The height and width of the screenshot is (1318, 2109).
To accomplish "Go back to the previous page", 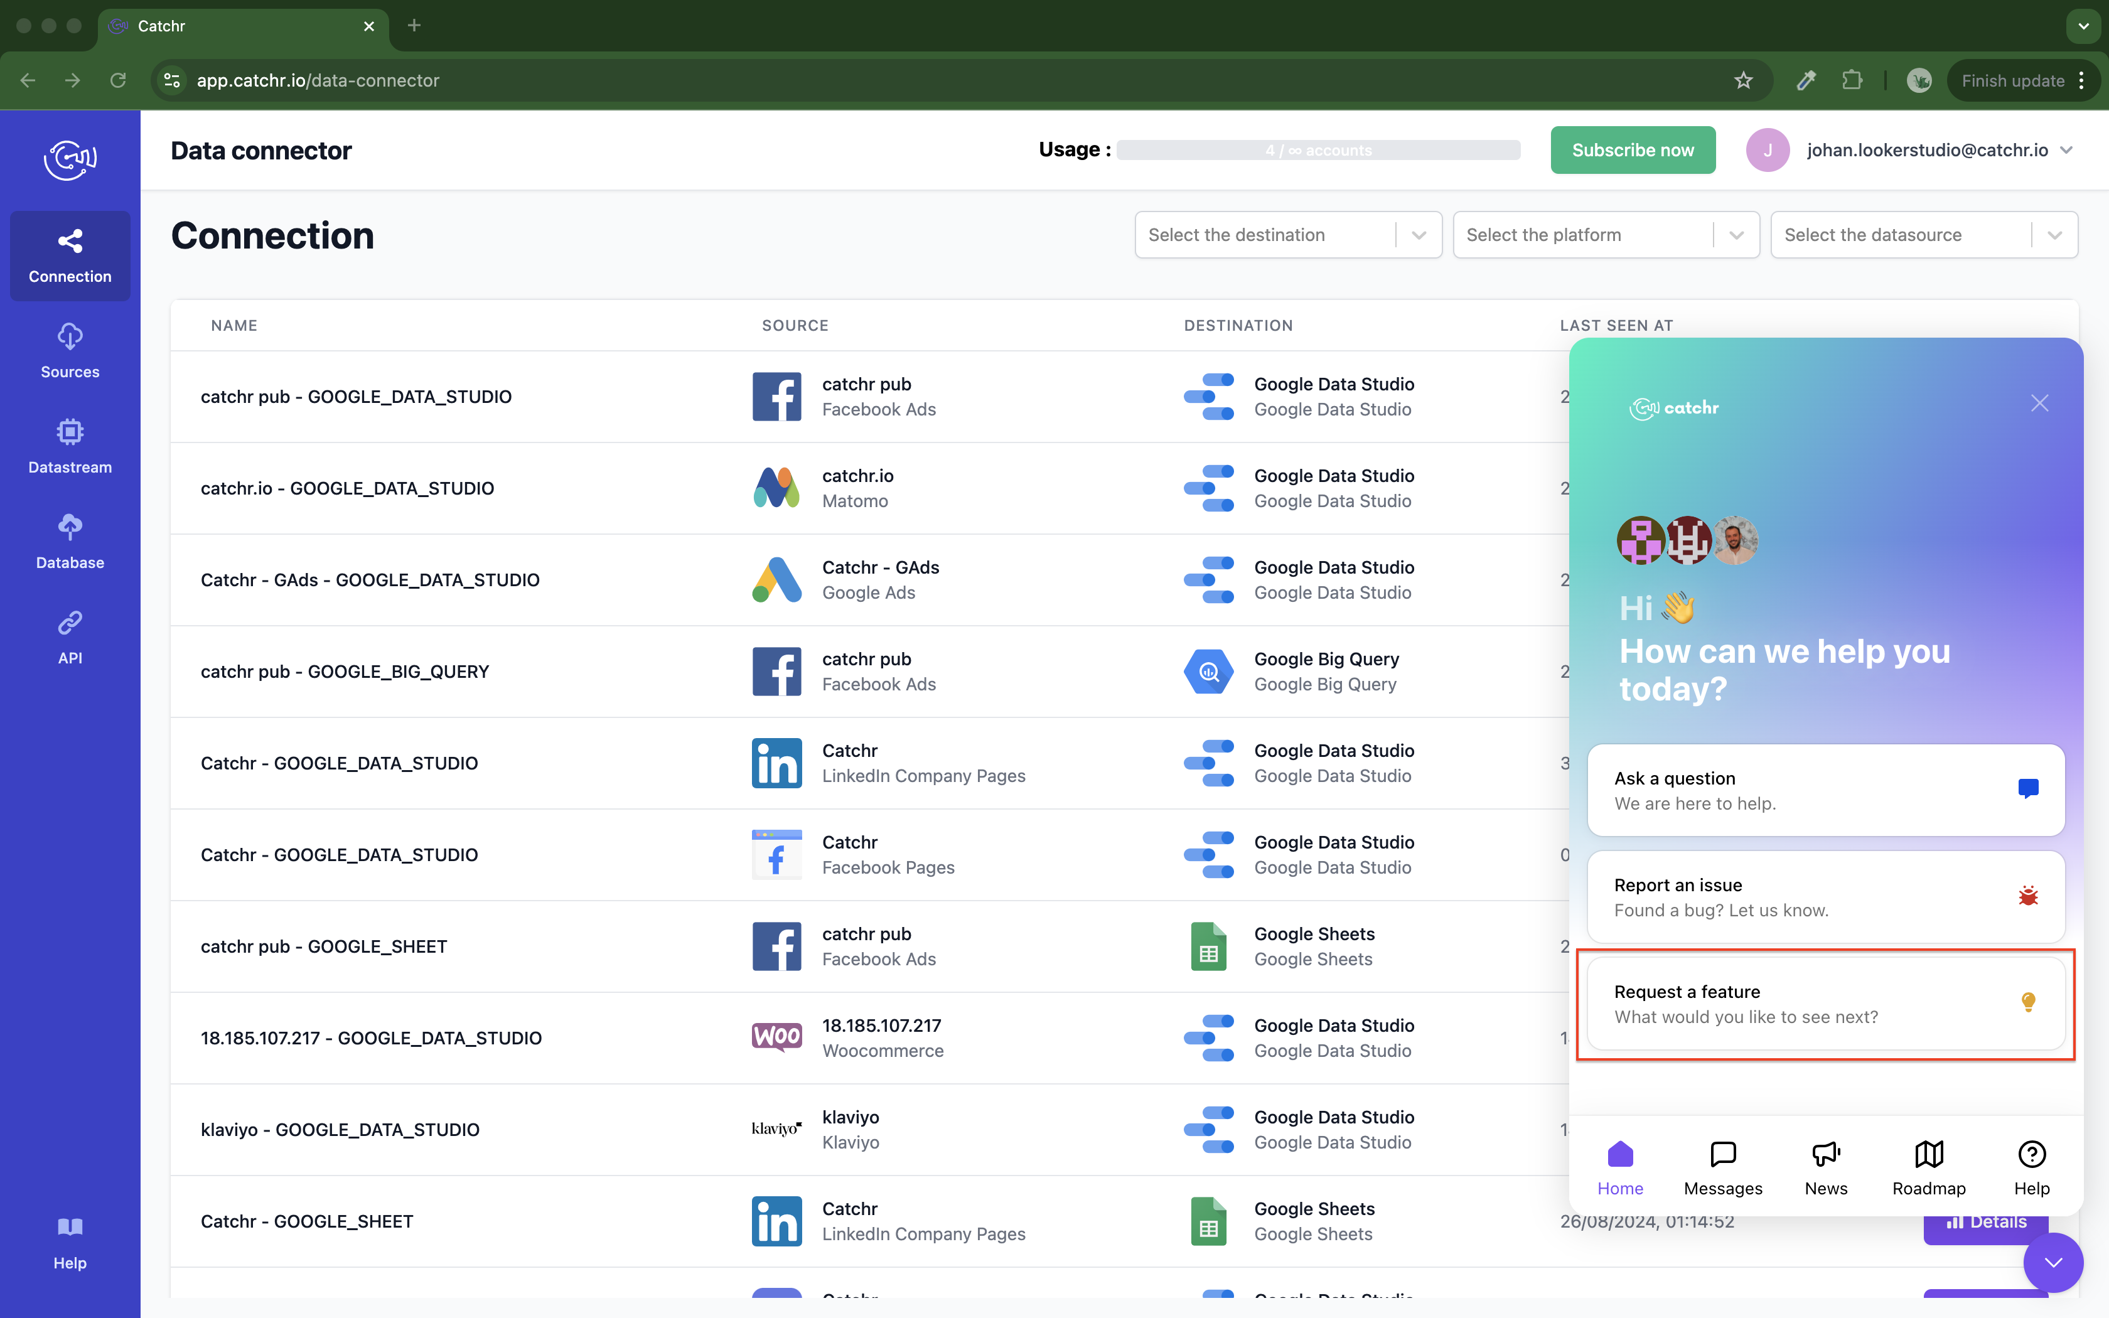I will [28, 80].
